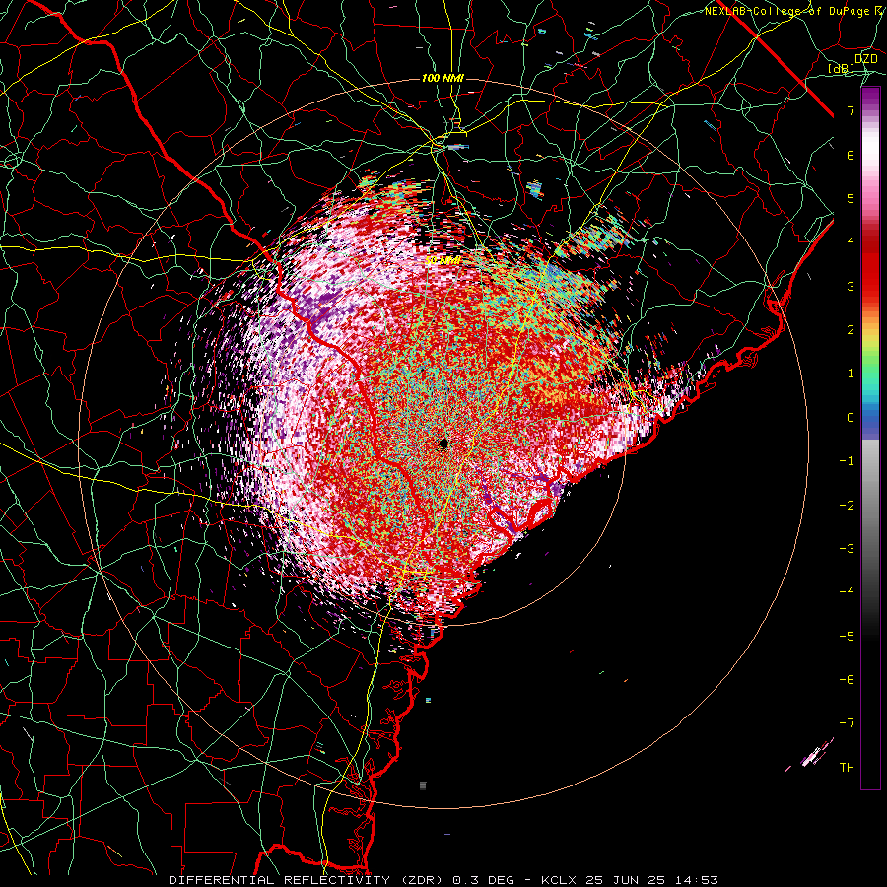Click the scale value 3
Viewport: 887px width, 887px height.
851,286
